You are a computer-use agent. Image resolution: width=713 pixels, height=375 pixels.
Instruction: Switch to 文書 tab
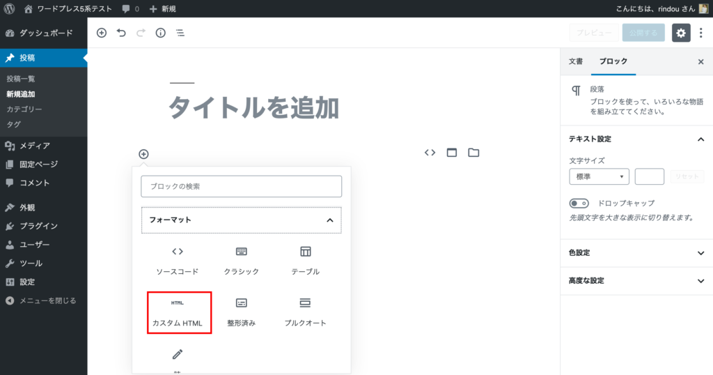pos(576,61)
